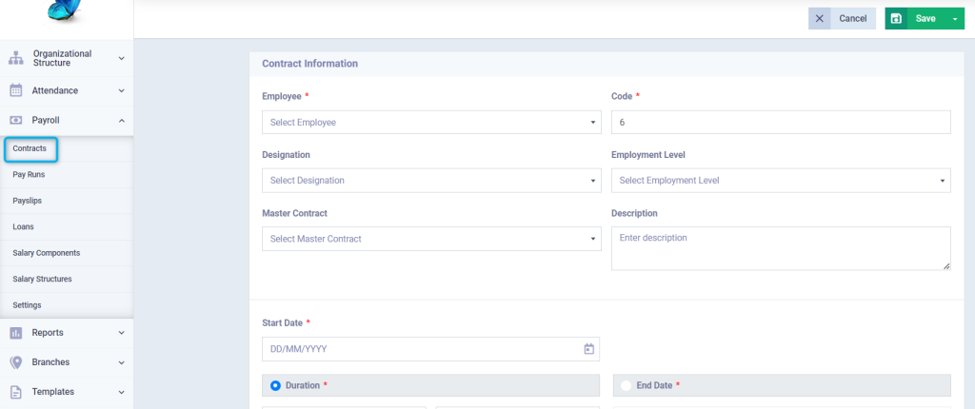Click the Reports menu label
The height and width of the screenshot is (409, 975).
(x=48, y=333)
